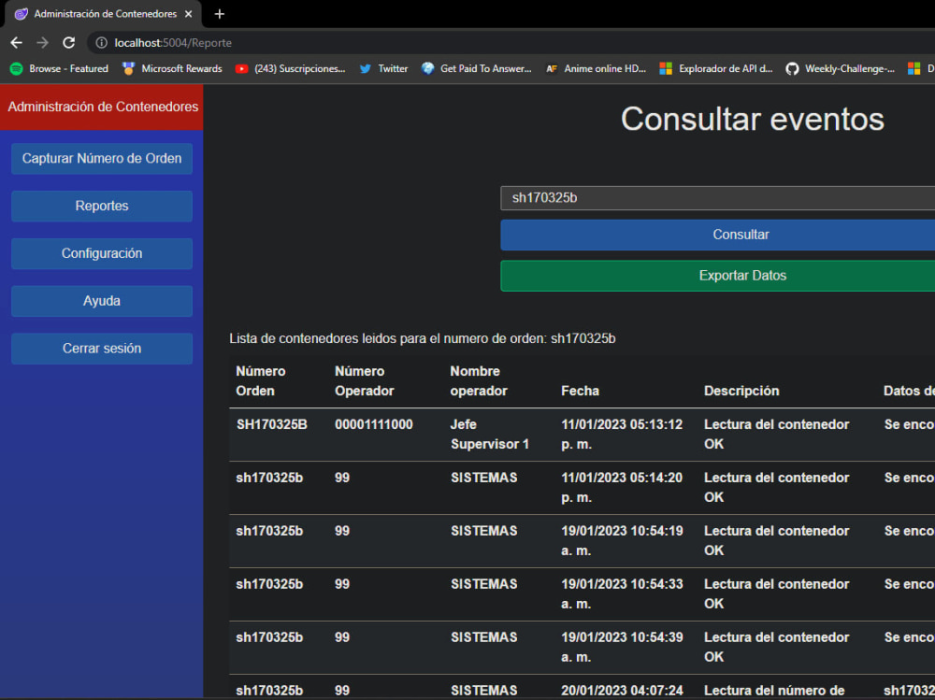This screenshot has width=935, height=700.
Task: Click the blue Consultar button
Action: tap(717, 235)
